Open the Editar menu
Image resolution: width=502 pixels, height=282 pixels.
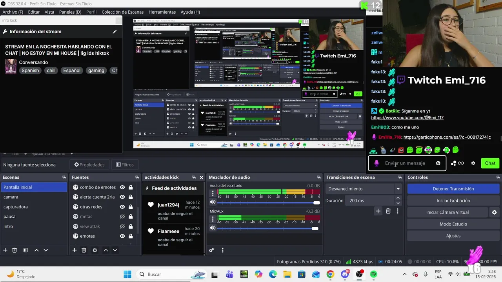point(34,12)
